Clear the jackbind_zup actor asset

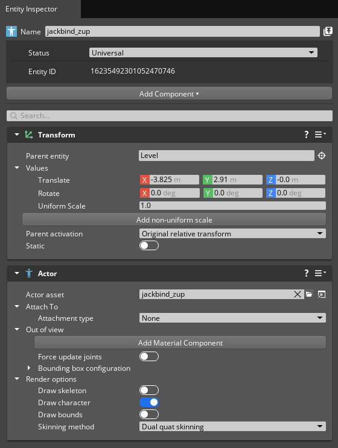[x=298, y=294]
